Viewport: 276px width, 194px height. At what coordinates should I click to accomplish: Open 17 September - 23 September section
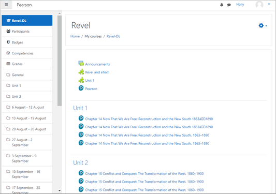27,188
